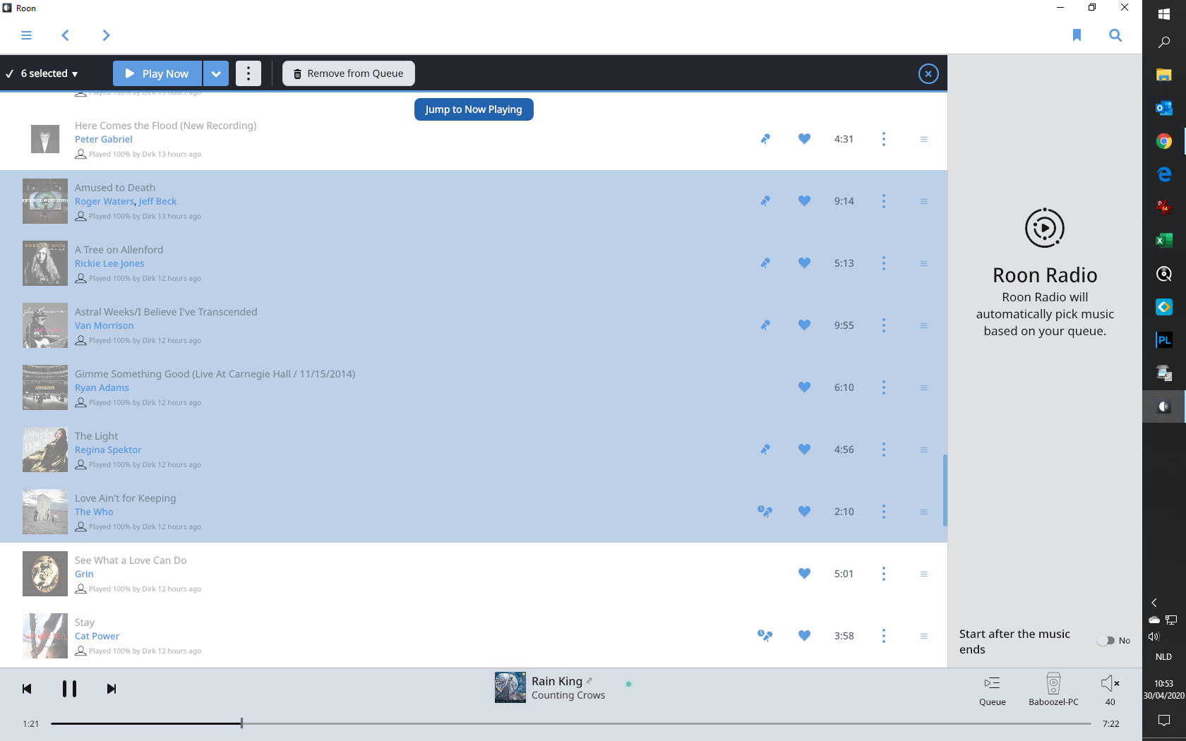Click the muted volume speaker icon
1186x741 pixels.
pos(1110,683)
